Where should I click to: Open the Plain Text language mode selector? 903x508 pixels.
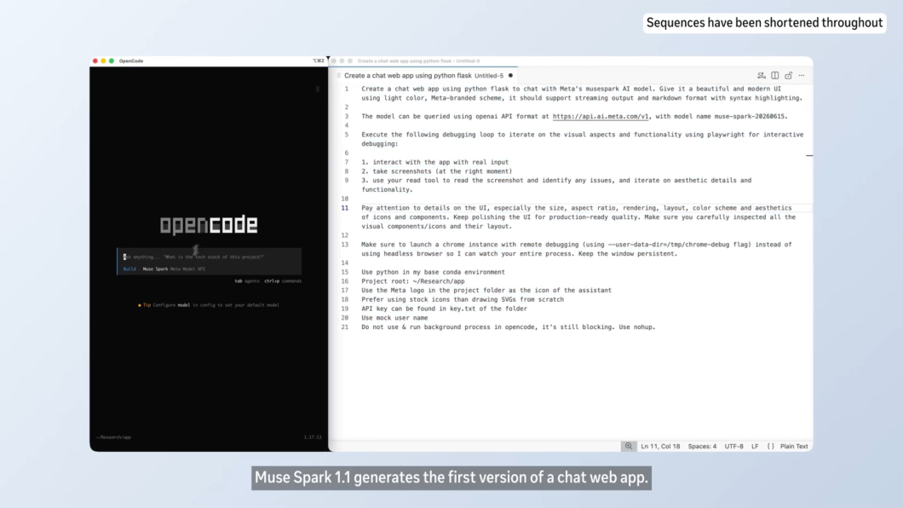(794, 447)
